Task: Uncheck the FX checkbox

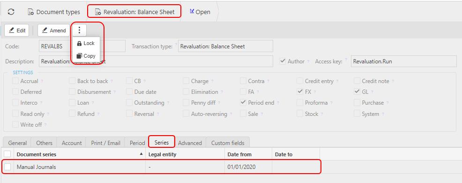Action: click(x=300, y=92)
